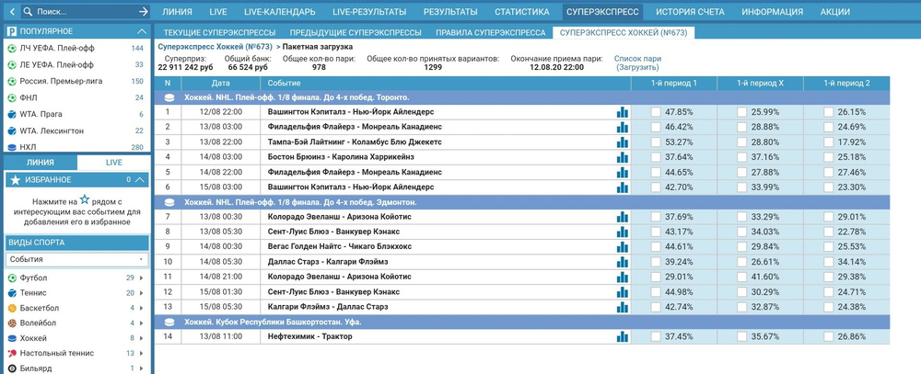The image size is (921, 374).
Task: Open LIVE-КАЛЕНДАРЬ in top navigation
Action: (x=280, y=12)
